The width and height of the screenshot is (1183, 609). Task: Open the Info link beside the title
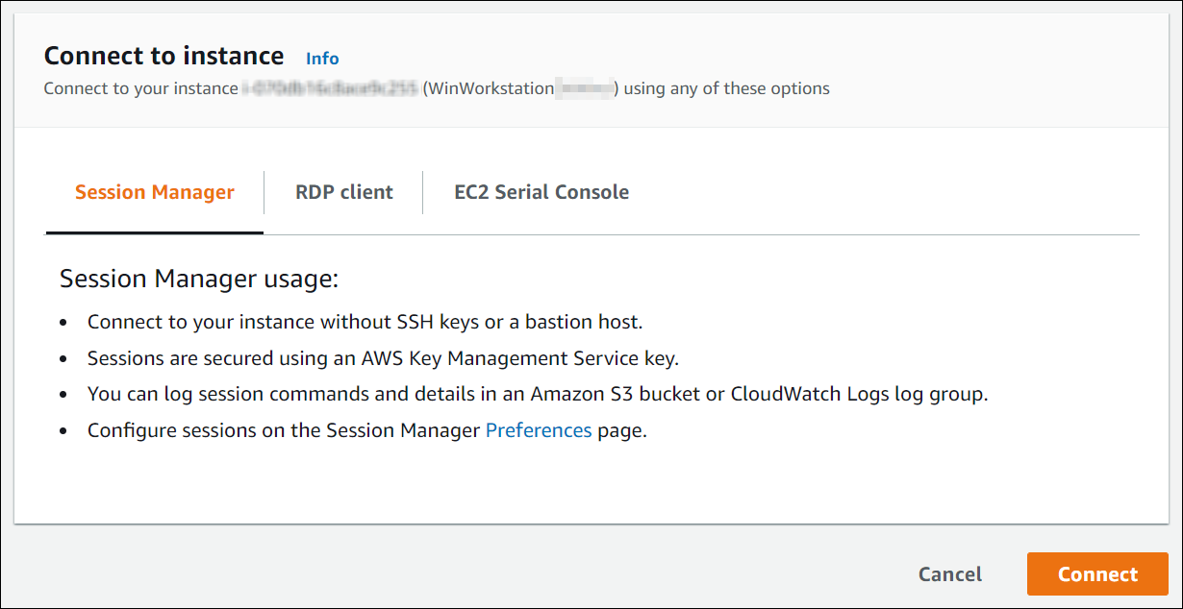click(322, 59)
